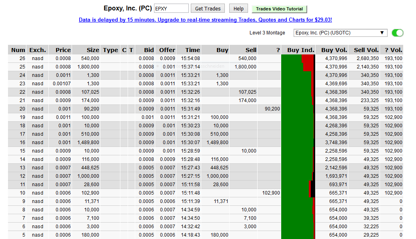Viewport: 416px width, 239px height.
Task: Click the 1,800,000 sell value in row 25
Action: click(x=245, y=67)
